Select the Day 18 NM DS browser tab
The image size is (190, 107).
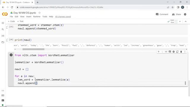pos(18,2)
